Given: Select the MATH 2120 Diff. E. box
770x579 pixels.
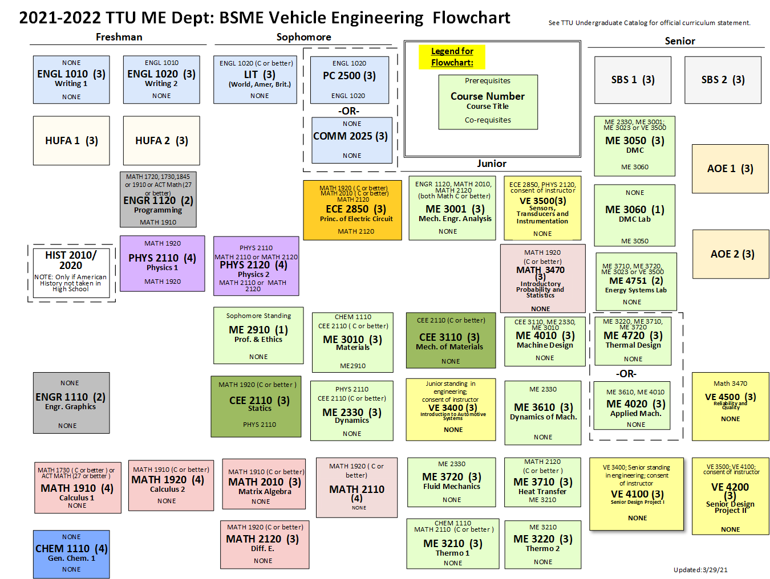Looking at the screenshot, I should [x=265, y=544].
